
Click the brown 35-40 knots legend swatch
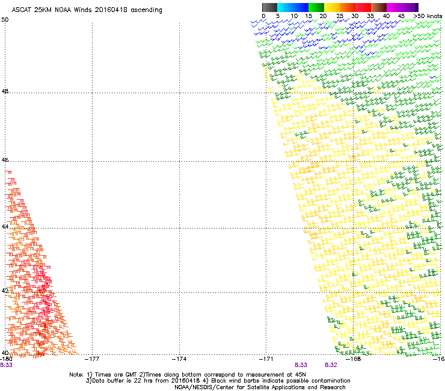(x=379, y=7)
